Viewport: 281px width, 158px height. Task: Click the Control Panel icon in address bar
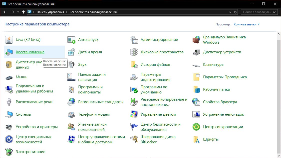(x=29, y=12)
